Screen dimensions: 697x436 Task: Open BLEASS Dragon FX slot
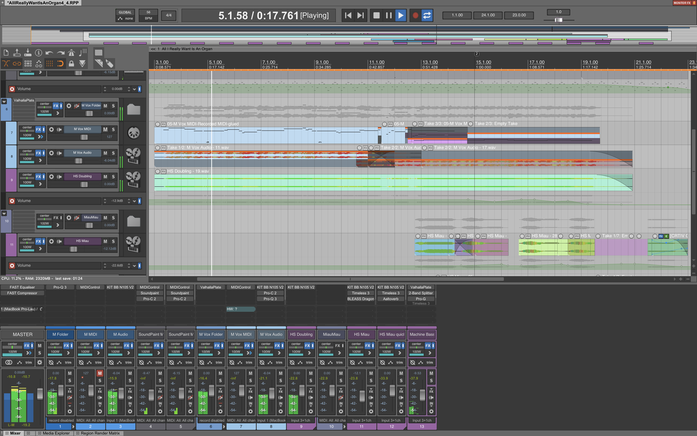tap(362, 299)
